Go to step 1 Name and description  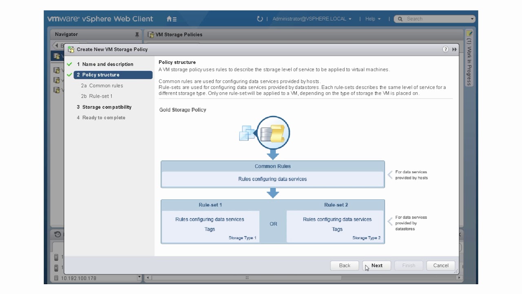108,64
